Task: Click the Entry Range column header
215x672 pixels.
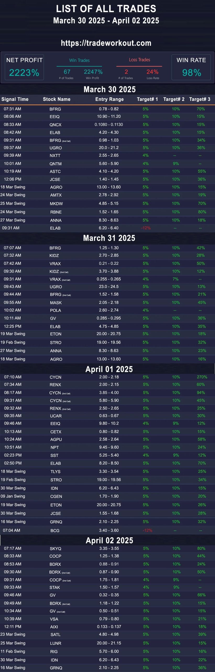Action: 109,99
